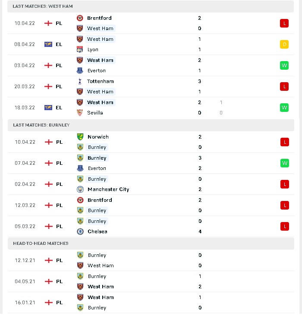Open the Last Matches: West Ham section header

[151, 6]
